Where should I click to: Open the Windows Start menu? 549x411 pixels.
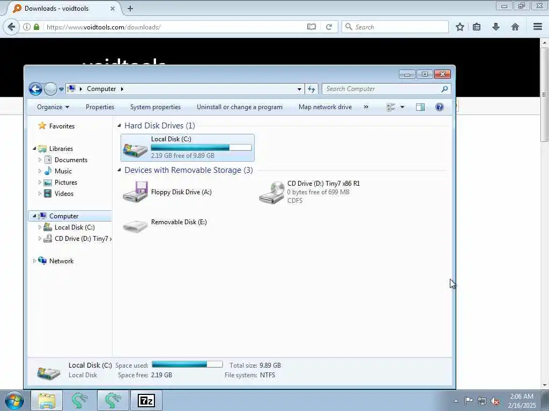[x=14, y=400]
